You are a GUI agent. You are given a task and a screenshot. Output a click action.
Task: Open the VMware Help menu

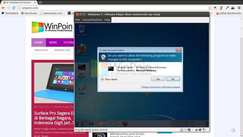pyautogui.click(x=107, y=20)
